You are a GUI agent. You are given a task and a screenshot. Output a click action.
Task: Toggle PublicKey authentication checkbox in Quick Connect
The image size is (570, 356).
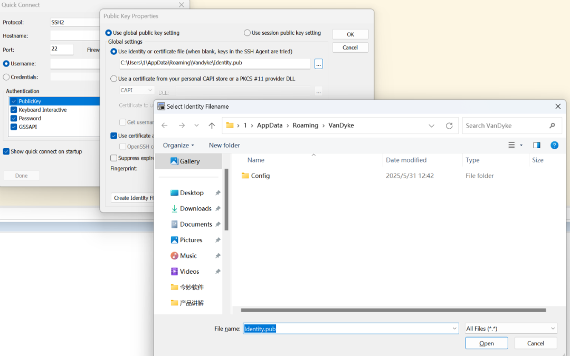tap(14, 101)
